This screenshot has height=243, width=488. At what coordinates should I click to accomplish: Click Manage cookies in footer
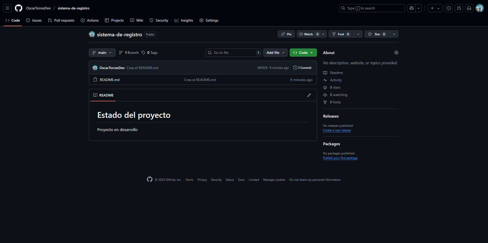click(x=274, y=180)
